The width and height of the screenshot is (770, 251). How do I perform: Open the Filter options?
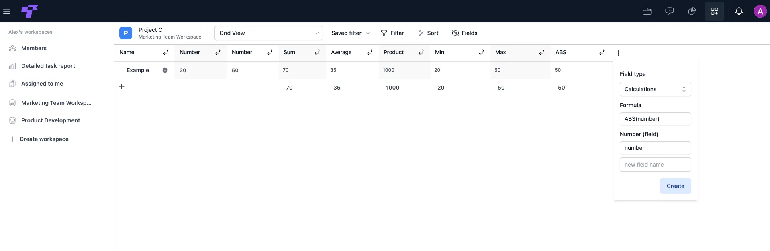point(392,33)
